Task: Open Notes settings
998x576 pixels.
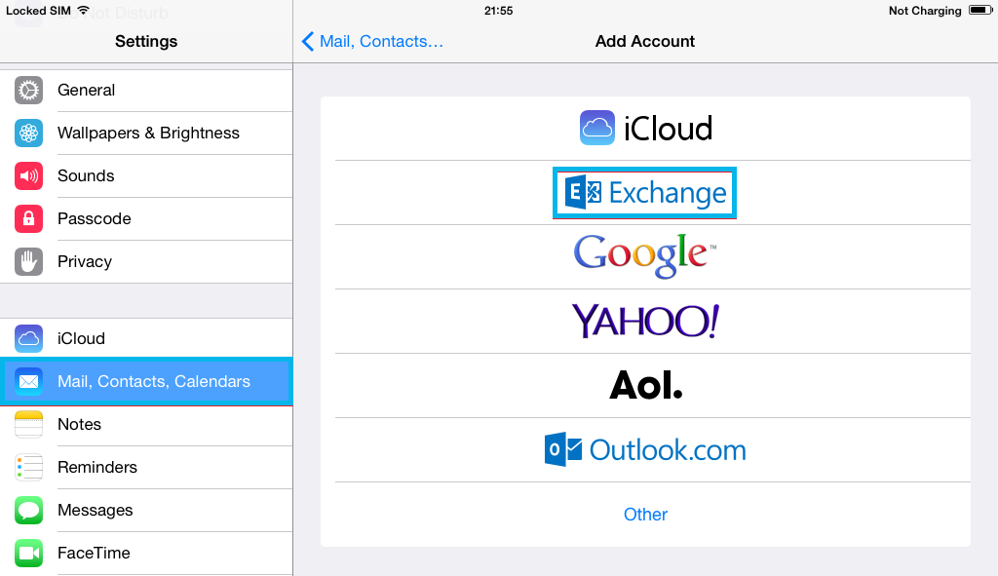Action: pos(146,424)
